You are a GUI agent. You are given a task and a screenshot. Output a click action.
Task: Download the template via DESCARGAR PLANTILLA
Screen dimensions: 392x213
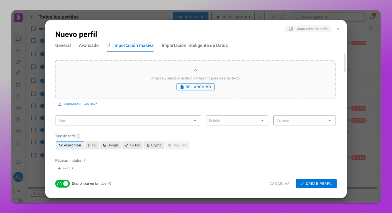pyautogui.click(x=78, y=104)
